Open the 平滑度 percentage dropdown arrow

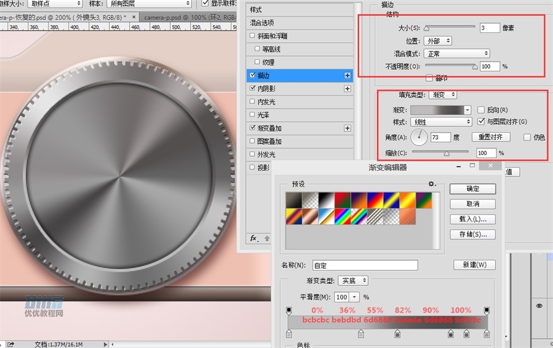pos(355,297)
